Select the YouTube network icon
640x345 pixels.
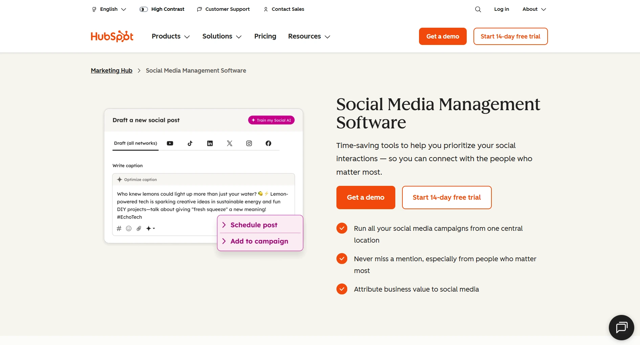170,143
